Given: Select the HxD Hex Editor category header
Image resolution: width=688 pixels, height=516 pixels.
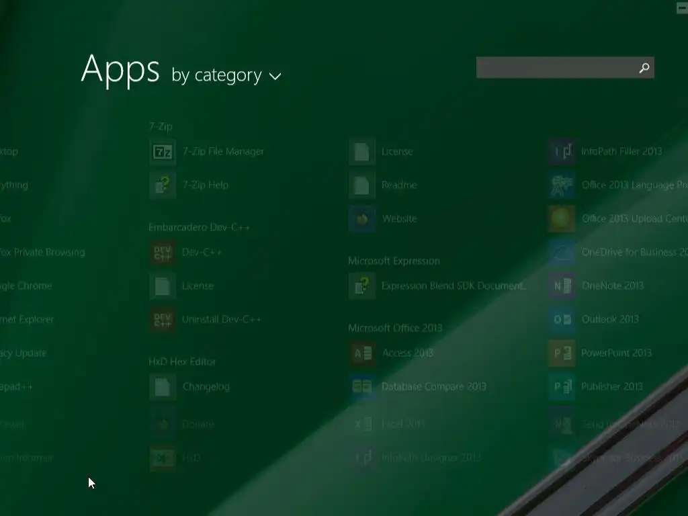Looking at the screenshot, I should (182, 361).
